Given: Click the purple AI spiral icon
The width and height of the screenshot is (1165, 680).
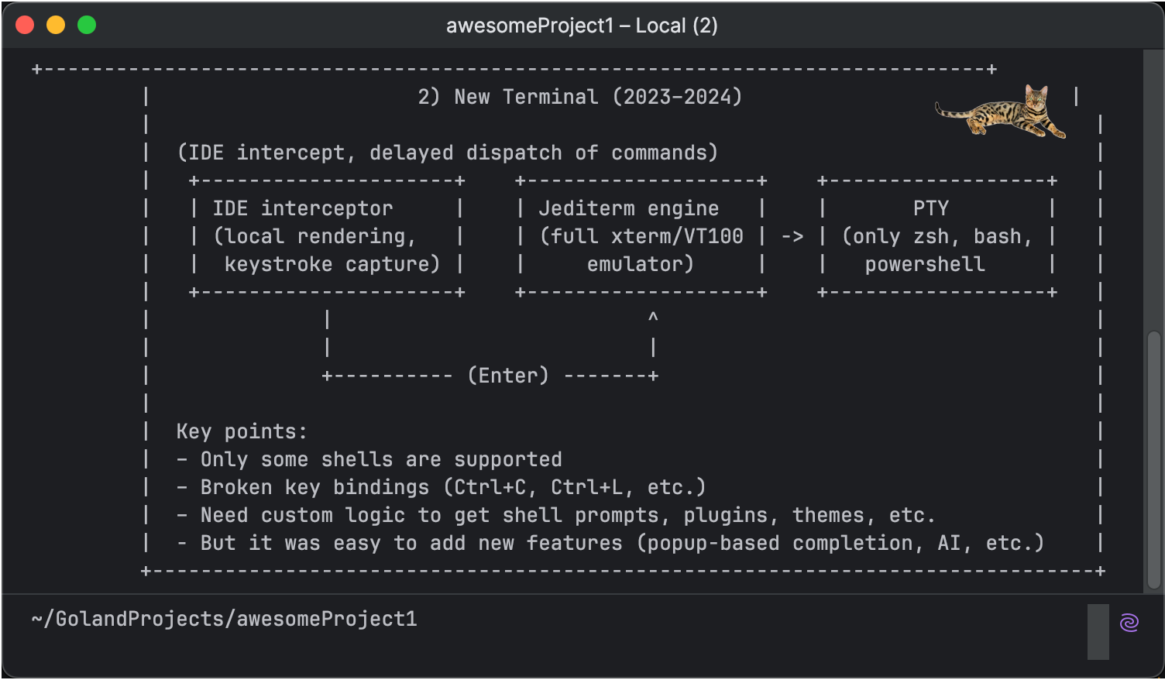Looking at the screenshot, I should pyautogui.click(x=1129, y=622).
